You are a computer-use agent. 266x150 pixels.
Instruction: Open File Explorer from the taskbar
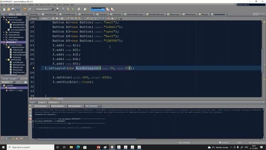coord(71,147)
